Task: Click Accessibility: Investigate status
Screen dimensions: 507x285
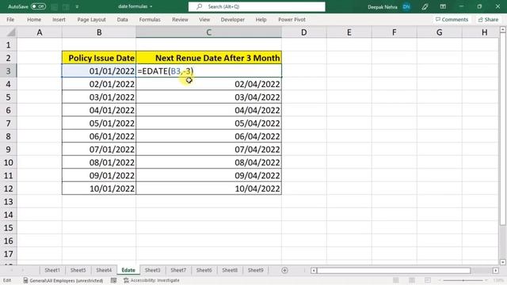Action: tap(151, 280)
